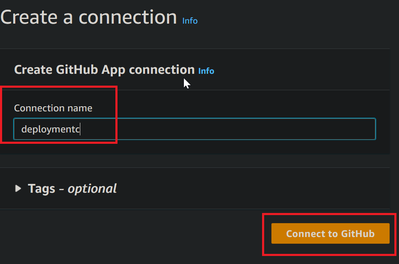The height and width of the screenshot is (264, 399).
Task: Click the word name in the field label
Action: click(x=80, y=108)
